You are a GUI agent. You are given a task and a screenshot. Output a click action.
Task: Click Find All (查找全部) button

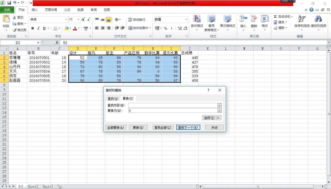coord(163,128)
